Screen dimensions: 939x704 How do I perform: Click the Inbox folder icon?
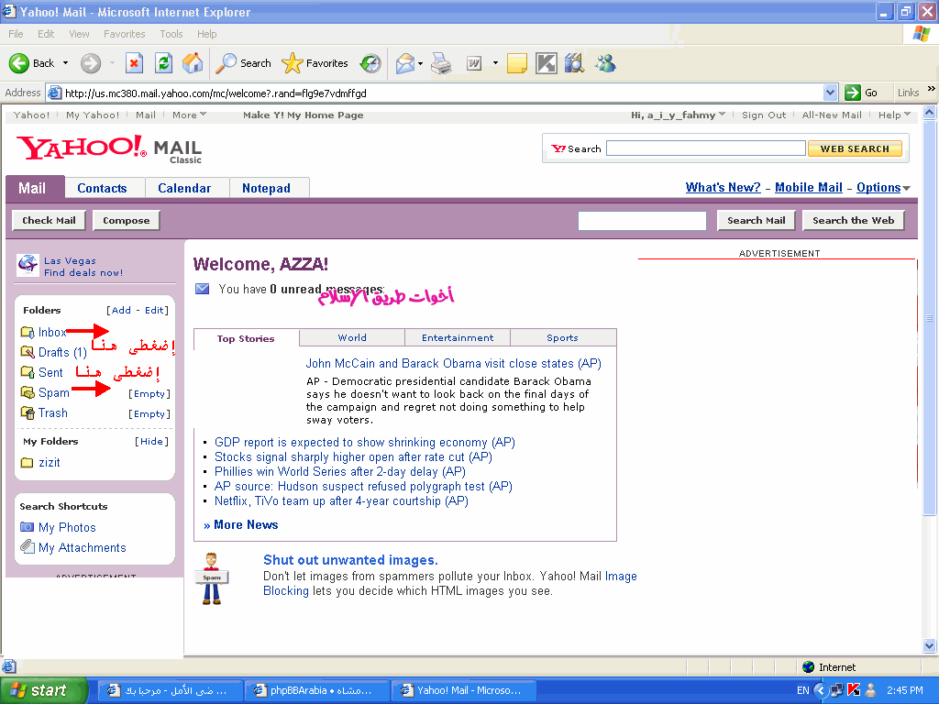click(28, 332)
